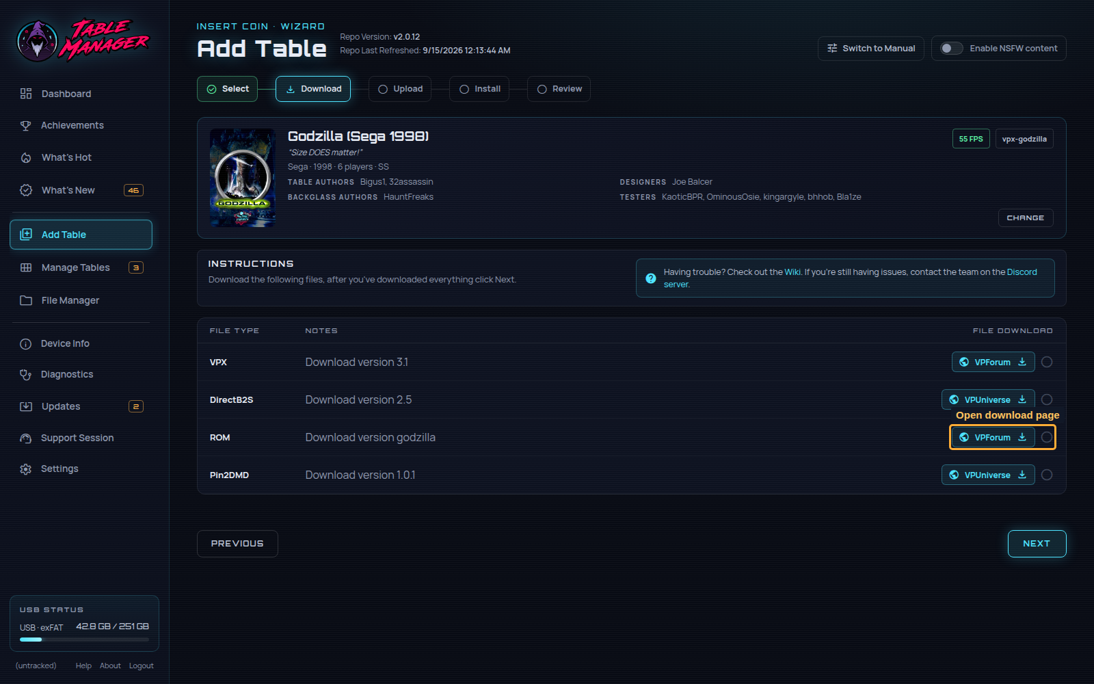Open Updates page
The width and height of the screenshot is (1094, 684).
[x=81, y=406]
